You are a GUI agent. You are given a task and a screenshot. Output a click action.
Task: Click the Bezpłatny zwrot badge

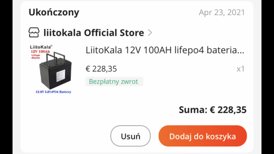click(x=114, y=81)
